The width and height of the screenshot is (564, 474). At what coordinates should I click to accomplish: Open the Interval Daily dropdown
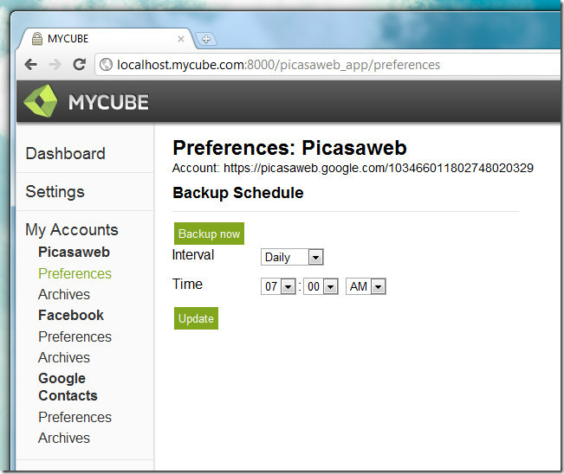click(x=292, y=257)
